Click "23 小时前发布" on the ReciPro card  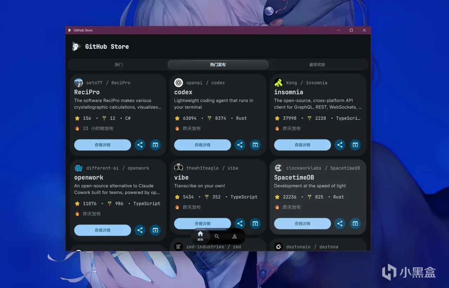click(98, 129)
